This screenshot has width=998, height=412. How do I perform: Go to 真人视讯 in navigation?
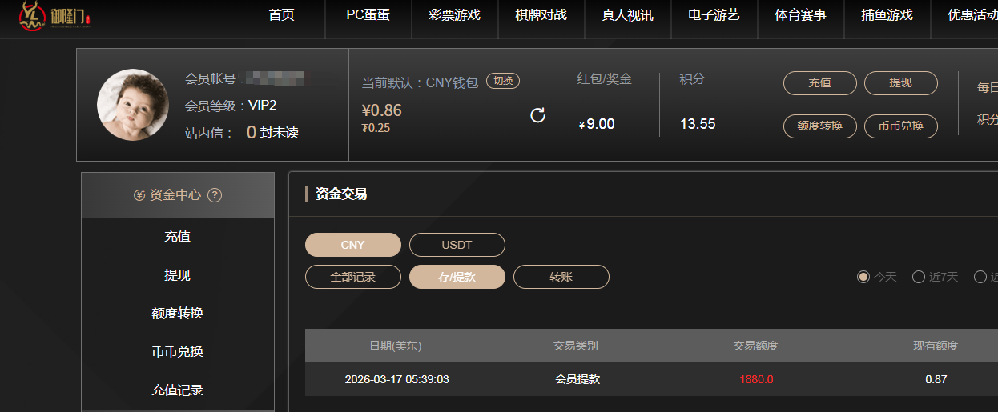(628, 15)
